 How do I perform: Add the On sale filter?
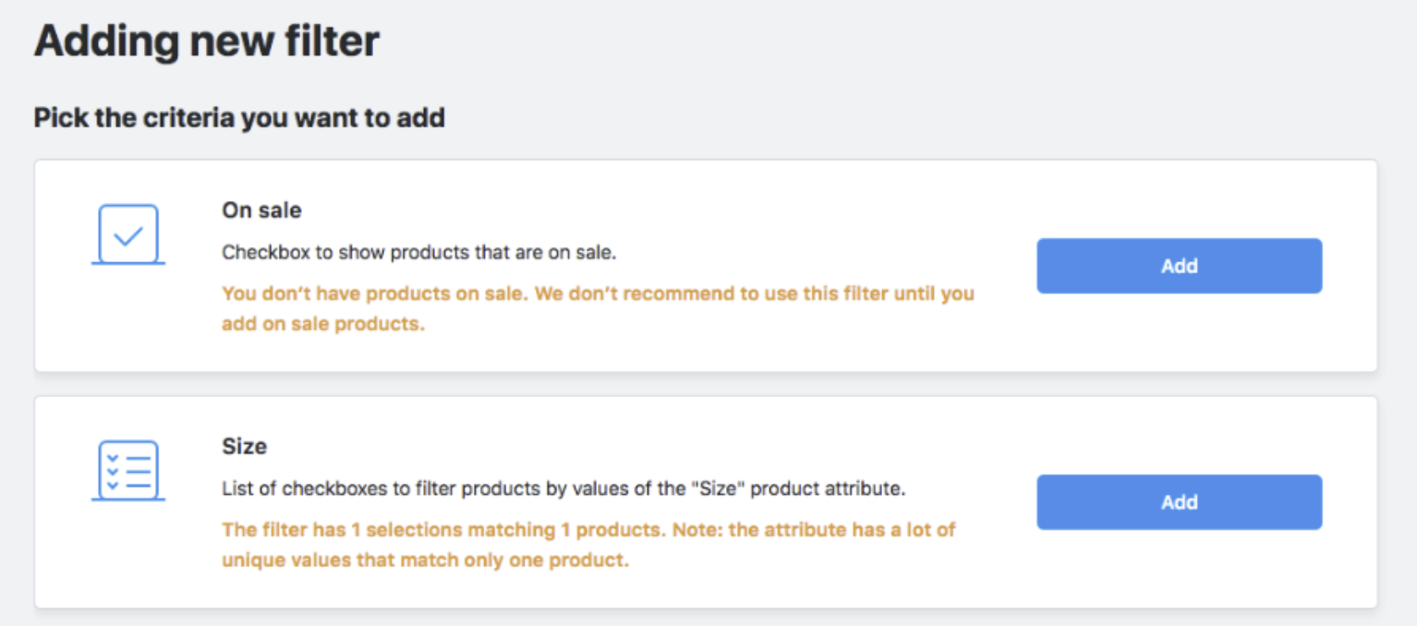1179,266
